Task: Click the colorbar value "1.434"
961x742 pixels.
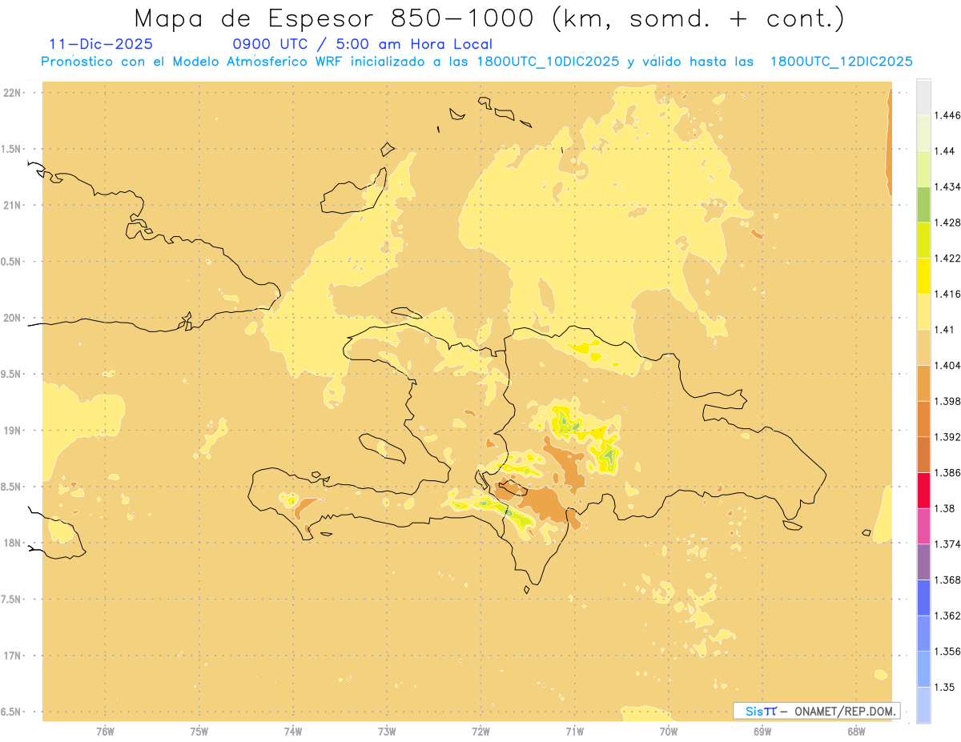Action: click(947, 187)
